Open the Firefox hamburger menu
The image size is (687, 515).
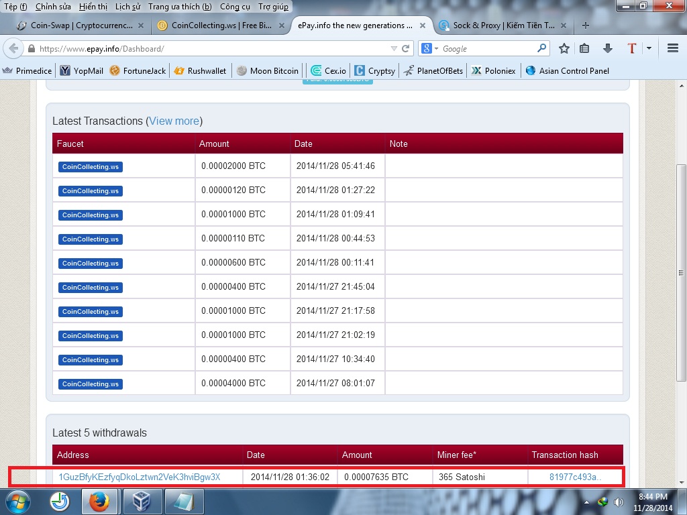click(x=672, y=48)
